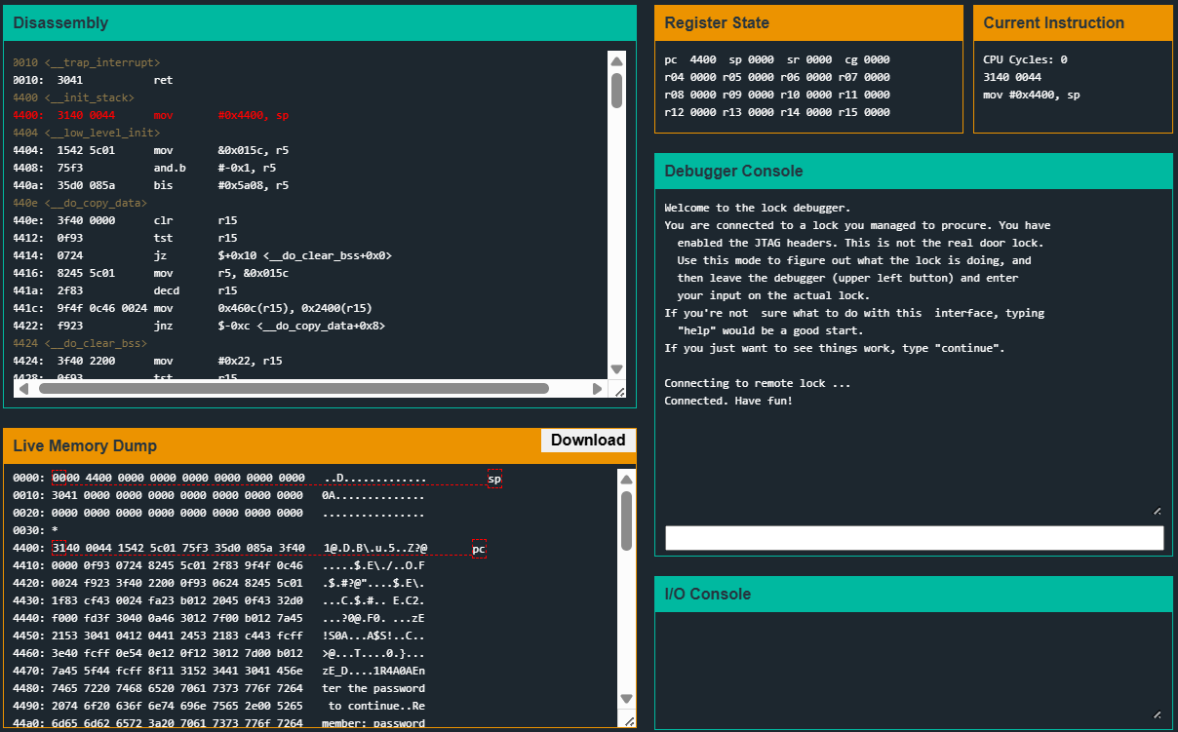Click the sp marker in memory dump

[494, 480]
